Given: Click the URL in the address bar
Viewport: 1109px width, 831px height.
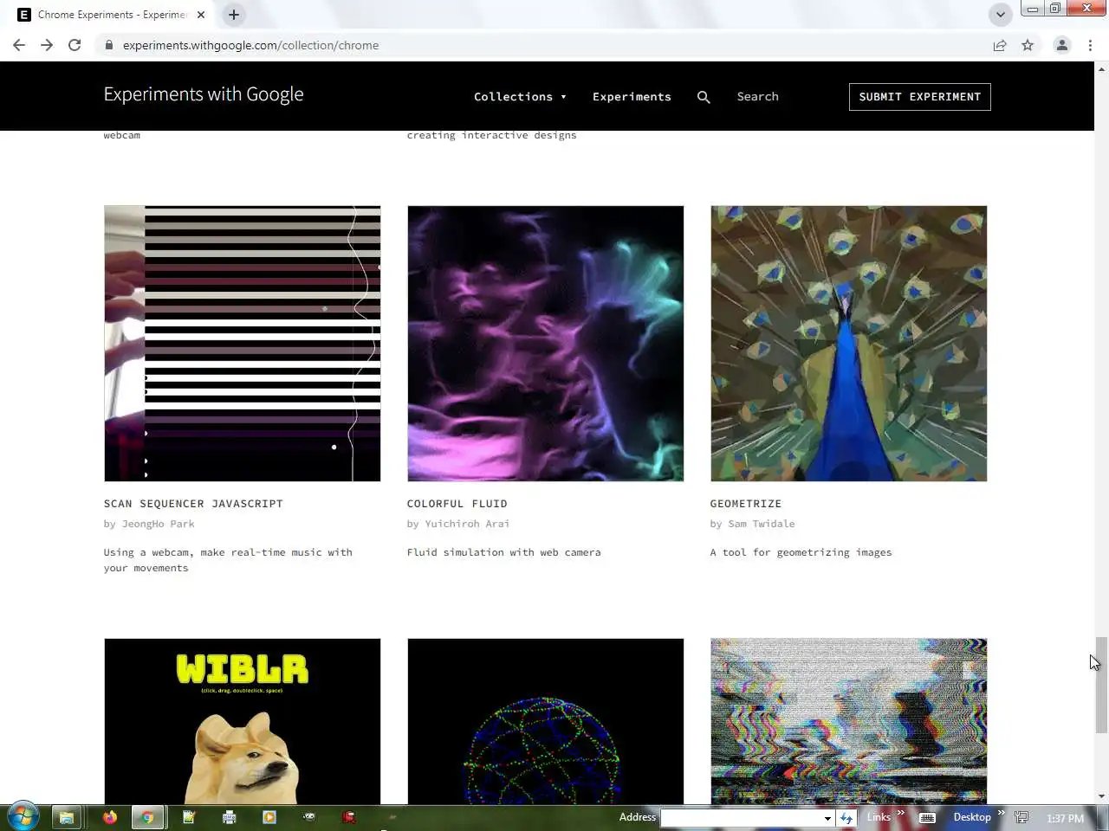Looking at the screenshot, I should 250,45.
